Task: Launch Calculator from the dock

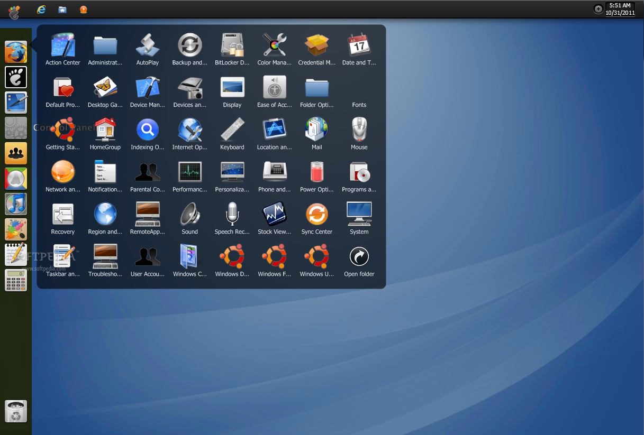Action: click(16, 280)
